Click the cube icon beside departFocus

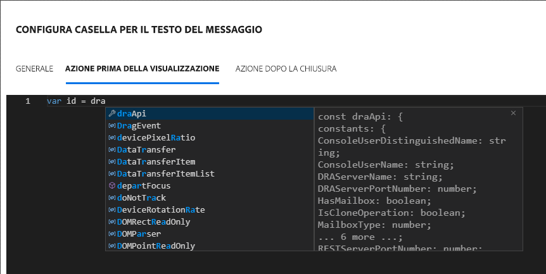(x=112, y=186)
